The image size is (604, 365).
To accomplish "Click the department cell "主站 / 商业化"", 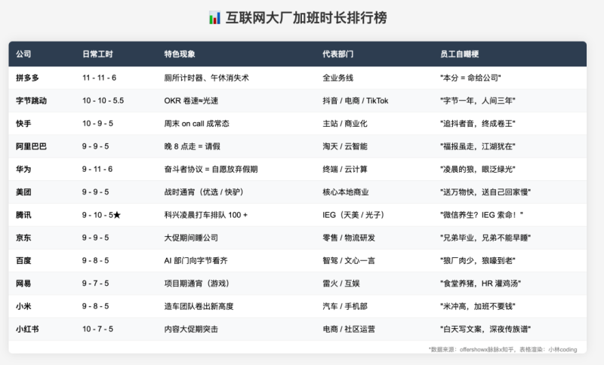I will pyautogui.click(x=345, y=124).
